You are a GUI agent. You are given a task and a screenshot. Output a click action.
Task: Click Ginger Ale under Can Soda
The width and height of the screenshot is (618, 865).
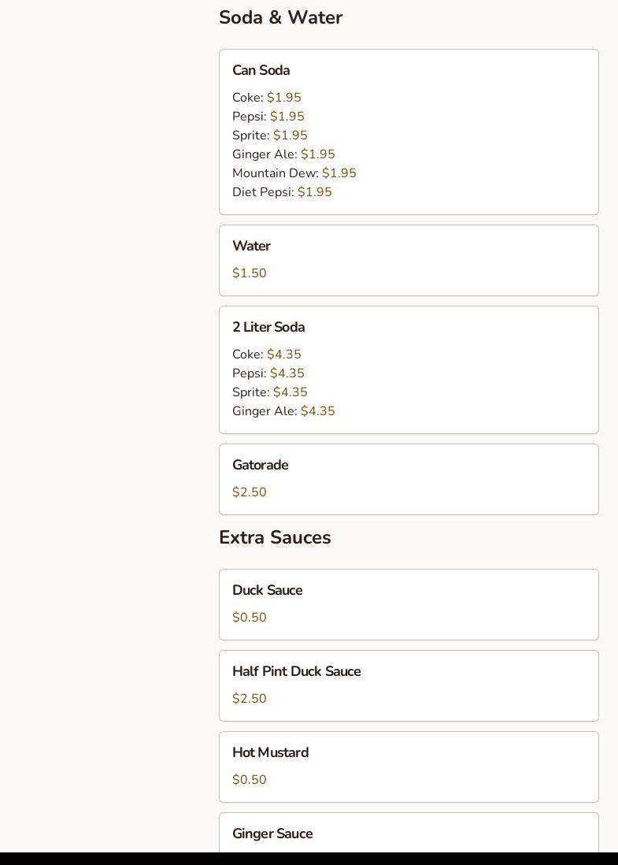coord(283,154)
